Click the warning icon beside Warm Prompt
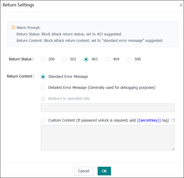Screen dimensions: 184x178 [13, 27]
